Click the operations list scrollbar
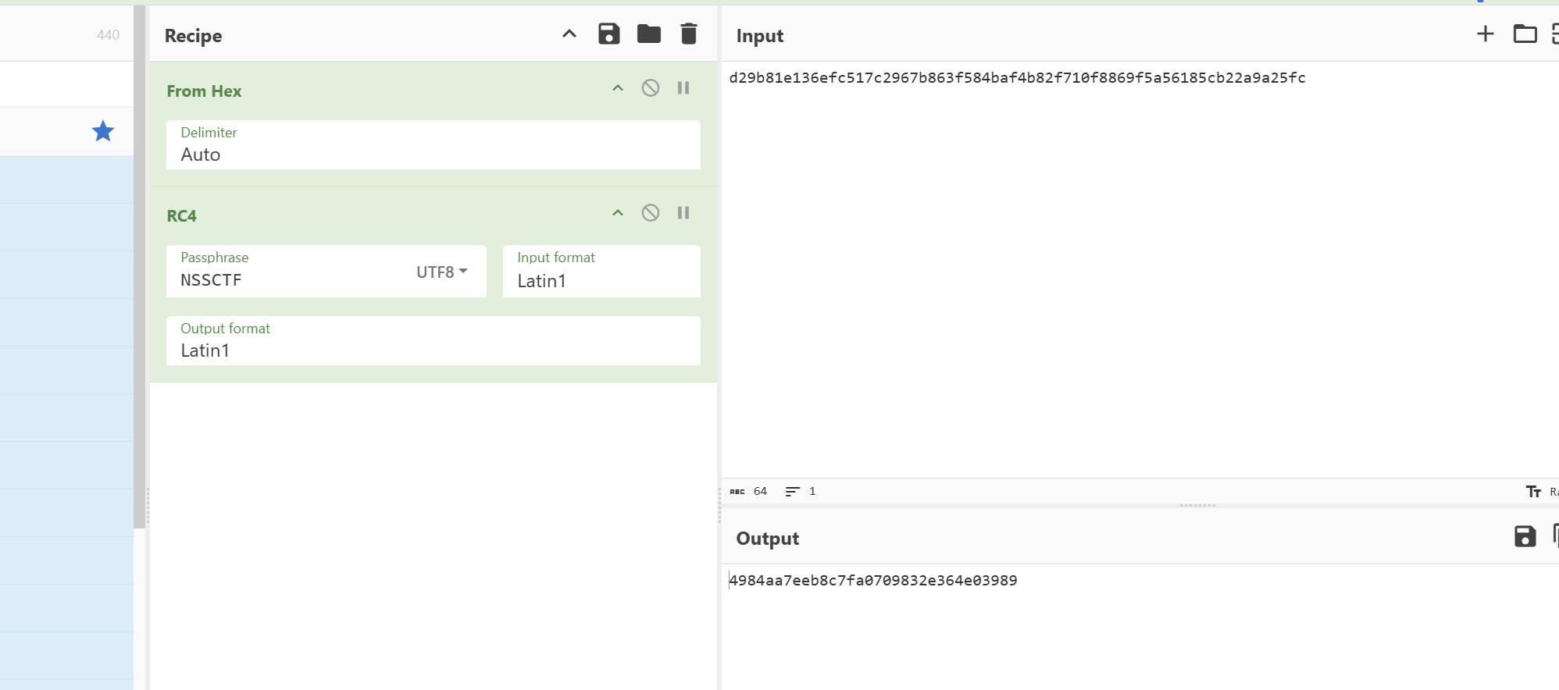 tap(139, 265)
